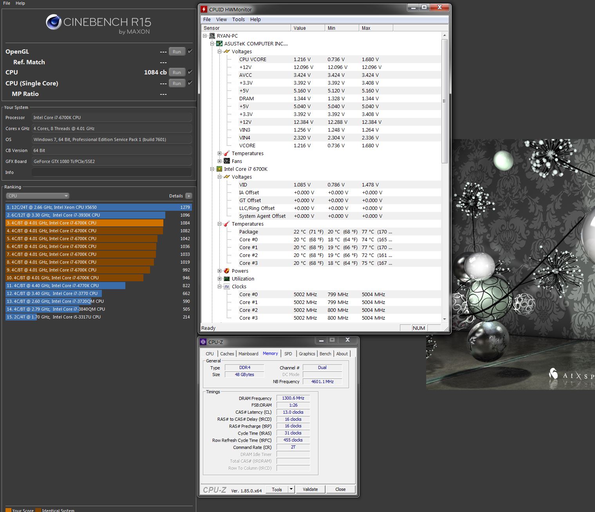This screenshot has height=512, width=595.
Task: Click the Cinebench R15 logo sphere icon
Action: (53, 22)
